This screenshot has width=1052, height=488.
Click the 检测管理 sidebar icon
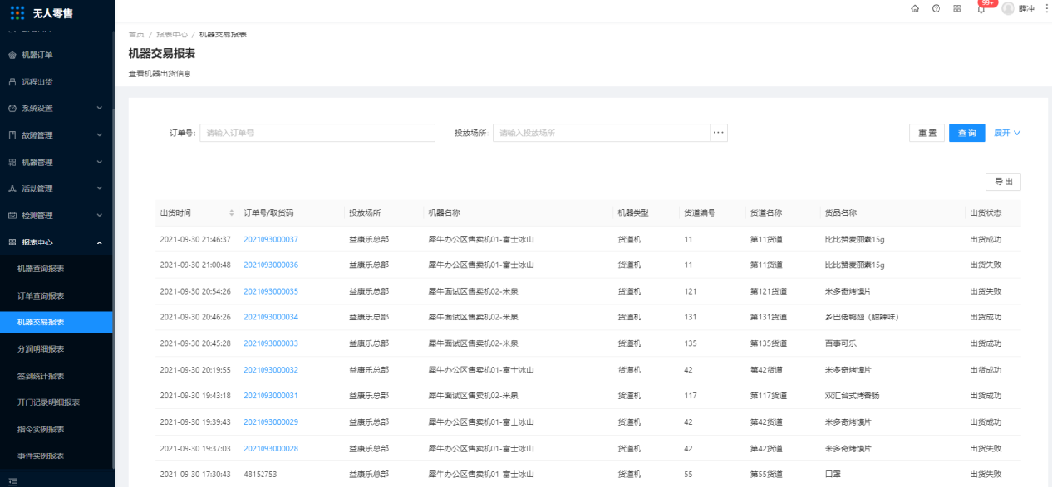coord(12,216)
